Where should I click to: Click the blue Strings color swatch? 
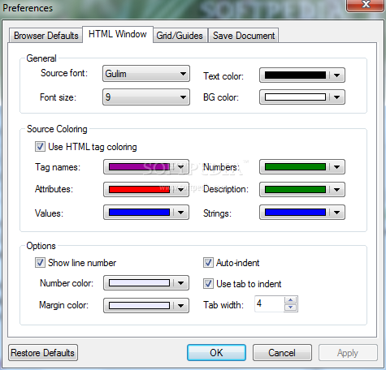click(x=295, y=213)
